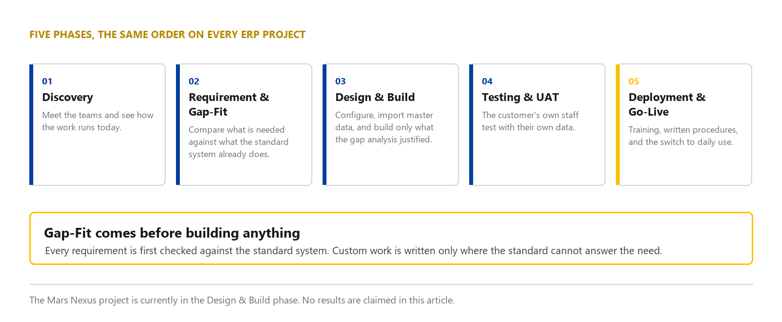Click the 'Five phases' section heading
The height and width of the screenshot is (322, 782).
(x=168, y=35)
